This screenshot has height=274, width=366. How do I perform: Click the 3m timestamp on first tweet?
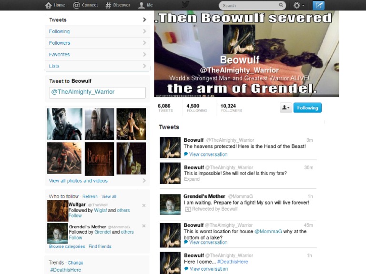coord(309,140)
